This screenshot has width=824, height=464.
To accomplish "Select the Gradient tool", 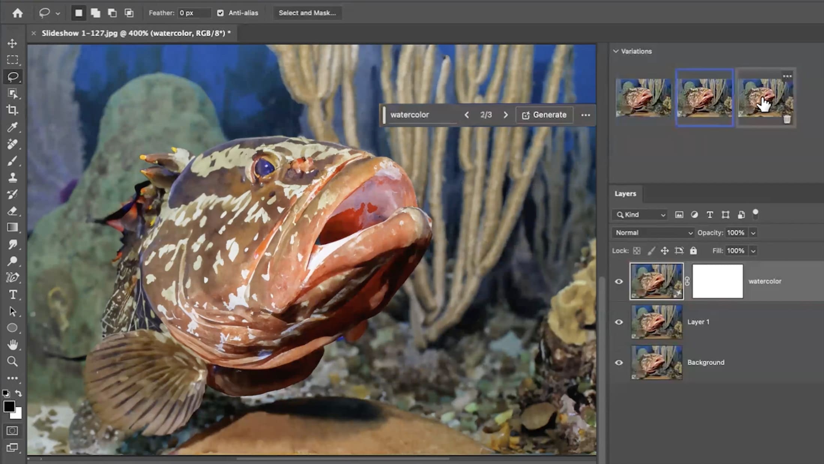I will [x=12, y=228].
